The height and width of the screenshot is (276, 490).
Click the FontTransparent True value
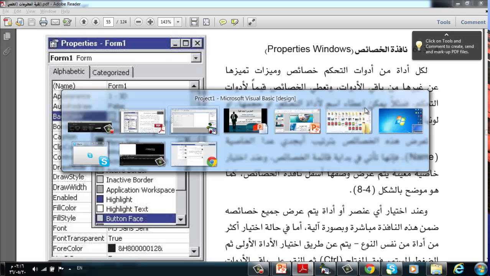coord(115,238)
